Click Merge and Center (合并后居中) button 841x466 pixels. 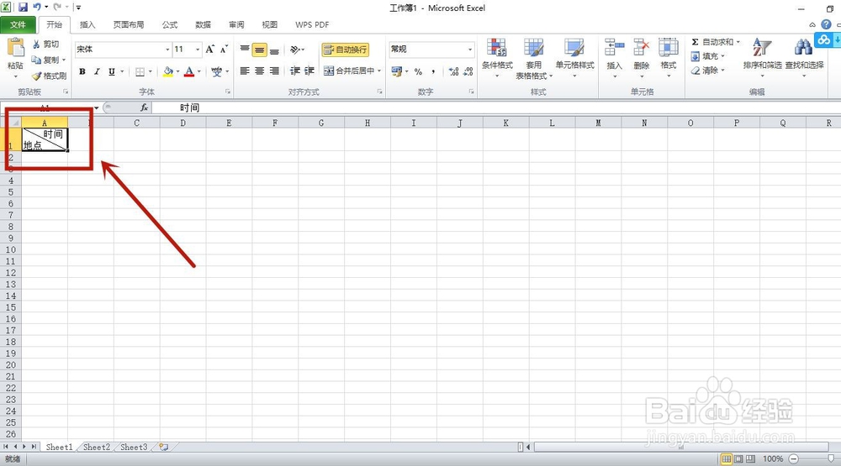click(349, 71)
